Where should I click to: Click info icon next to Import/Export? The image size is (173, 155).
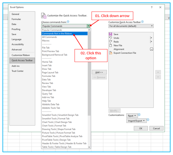click(x=148, y=119)
